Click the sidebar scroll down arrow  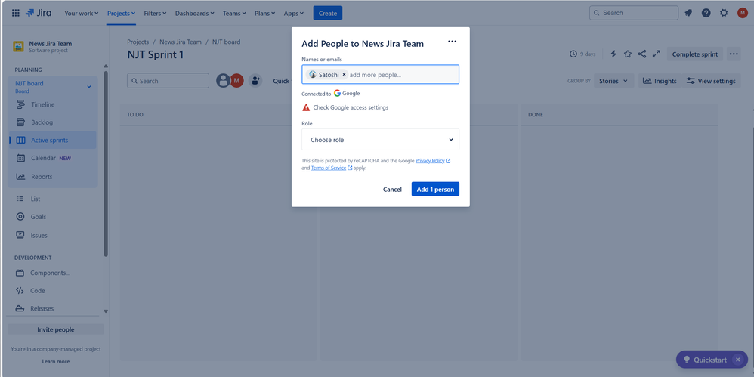click(x=106, y=311)
